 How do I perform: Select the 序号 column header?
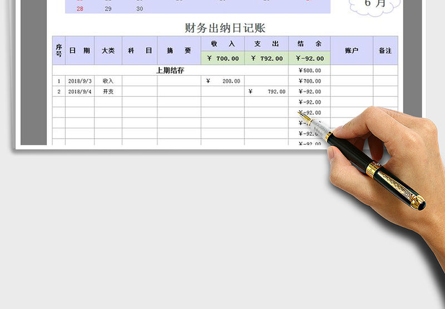pos(58,51)
